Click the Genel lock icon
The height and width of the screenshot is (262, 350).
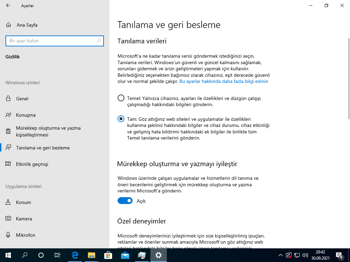tap(8, 99)
